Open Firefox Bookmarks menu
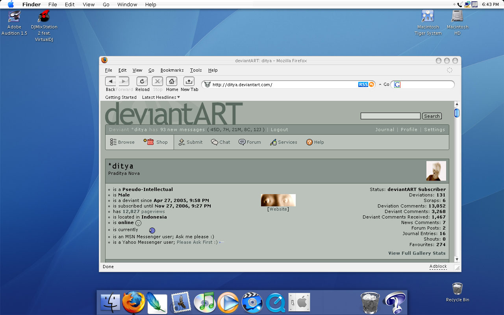Image resolution: width=504 pixels, height=315 pixels. click(x=172, y=70)
